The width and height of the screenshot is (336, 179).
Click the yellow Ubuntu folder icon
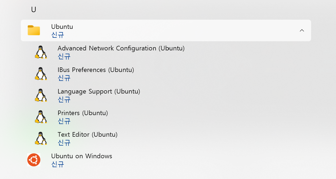click(x=34, y=30)
